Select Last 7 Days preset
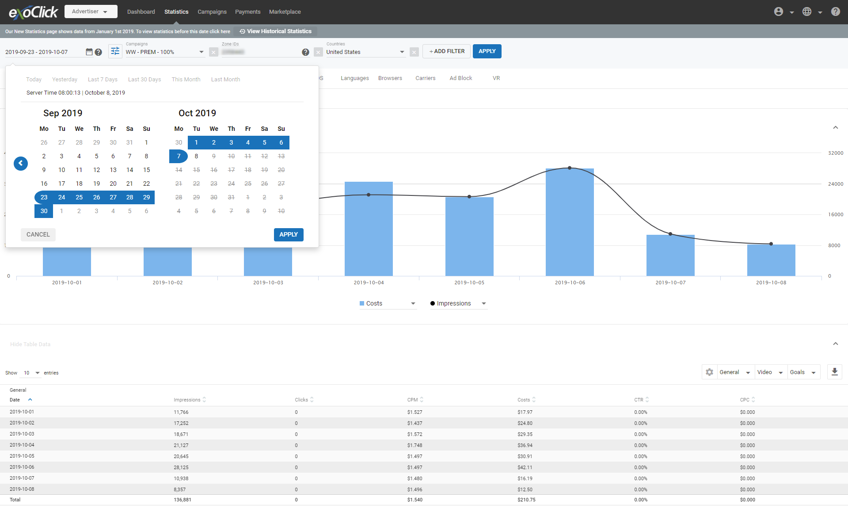Viewport: 848px width, 516px height. [103, 80]
